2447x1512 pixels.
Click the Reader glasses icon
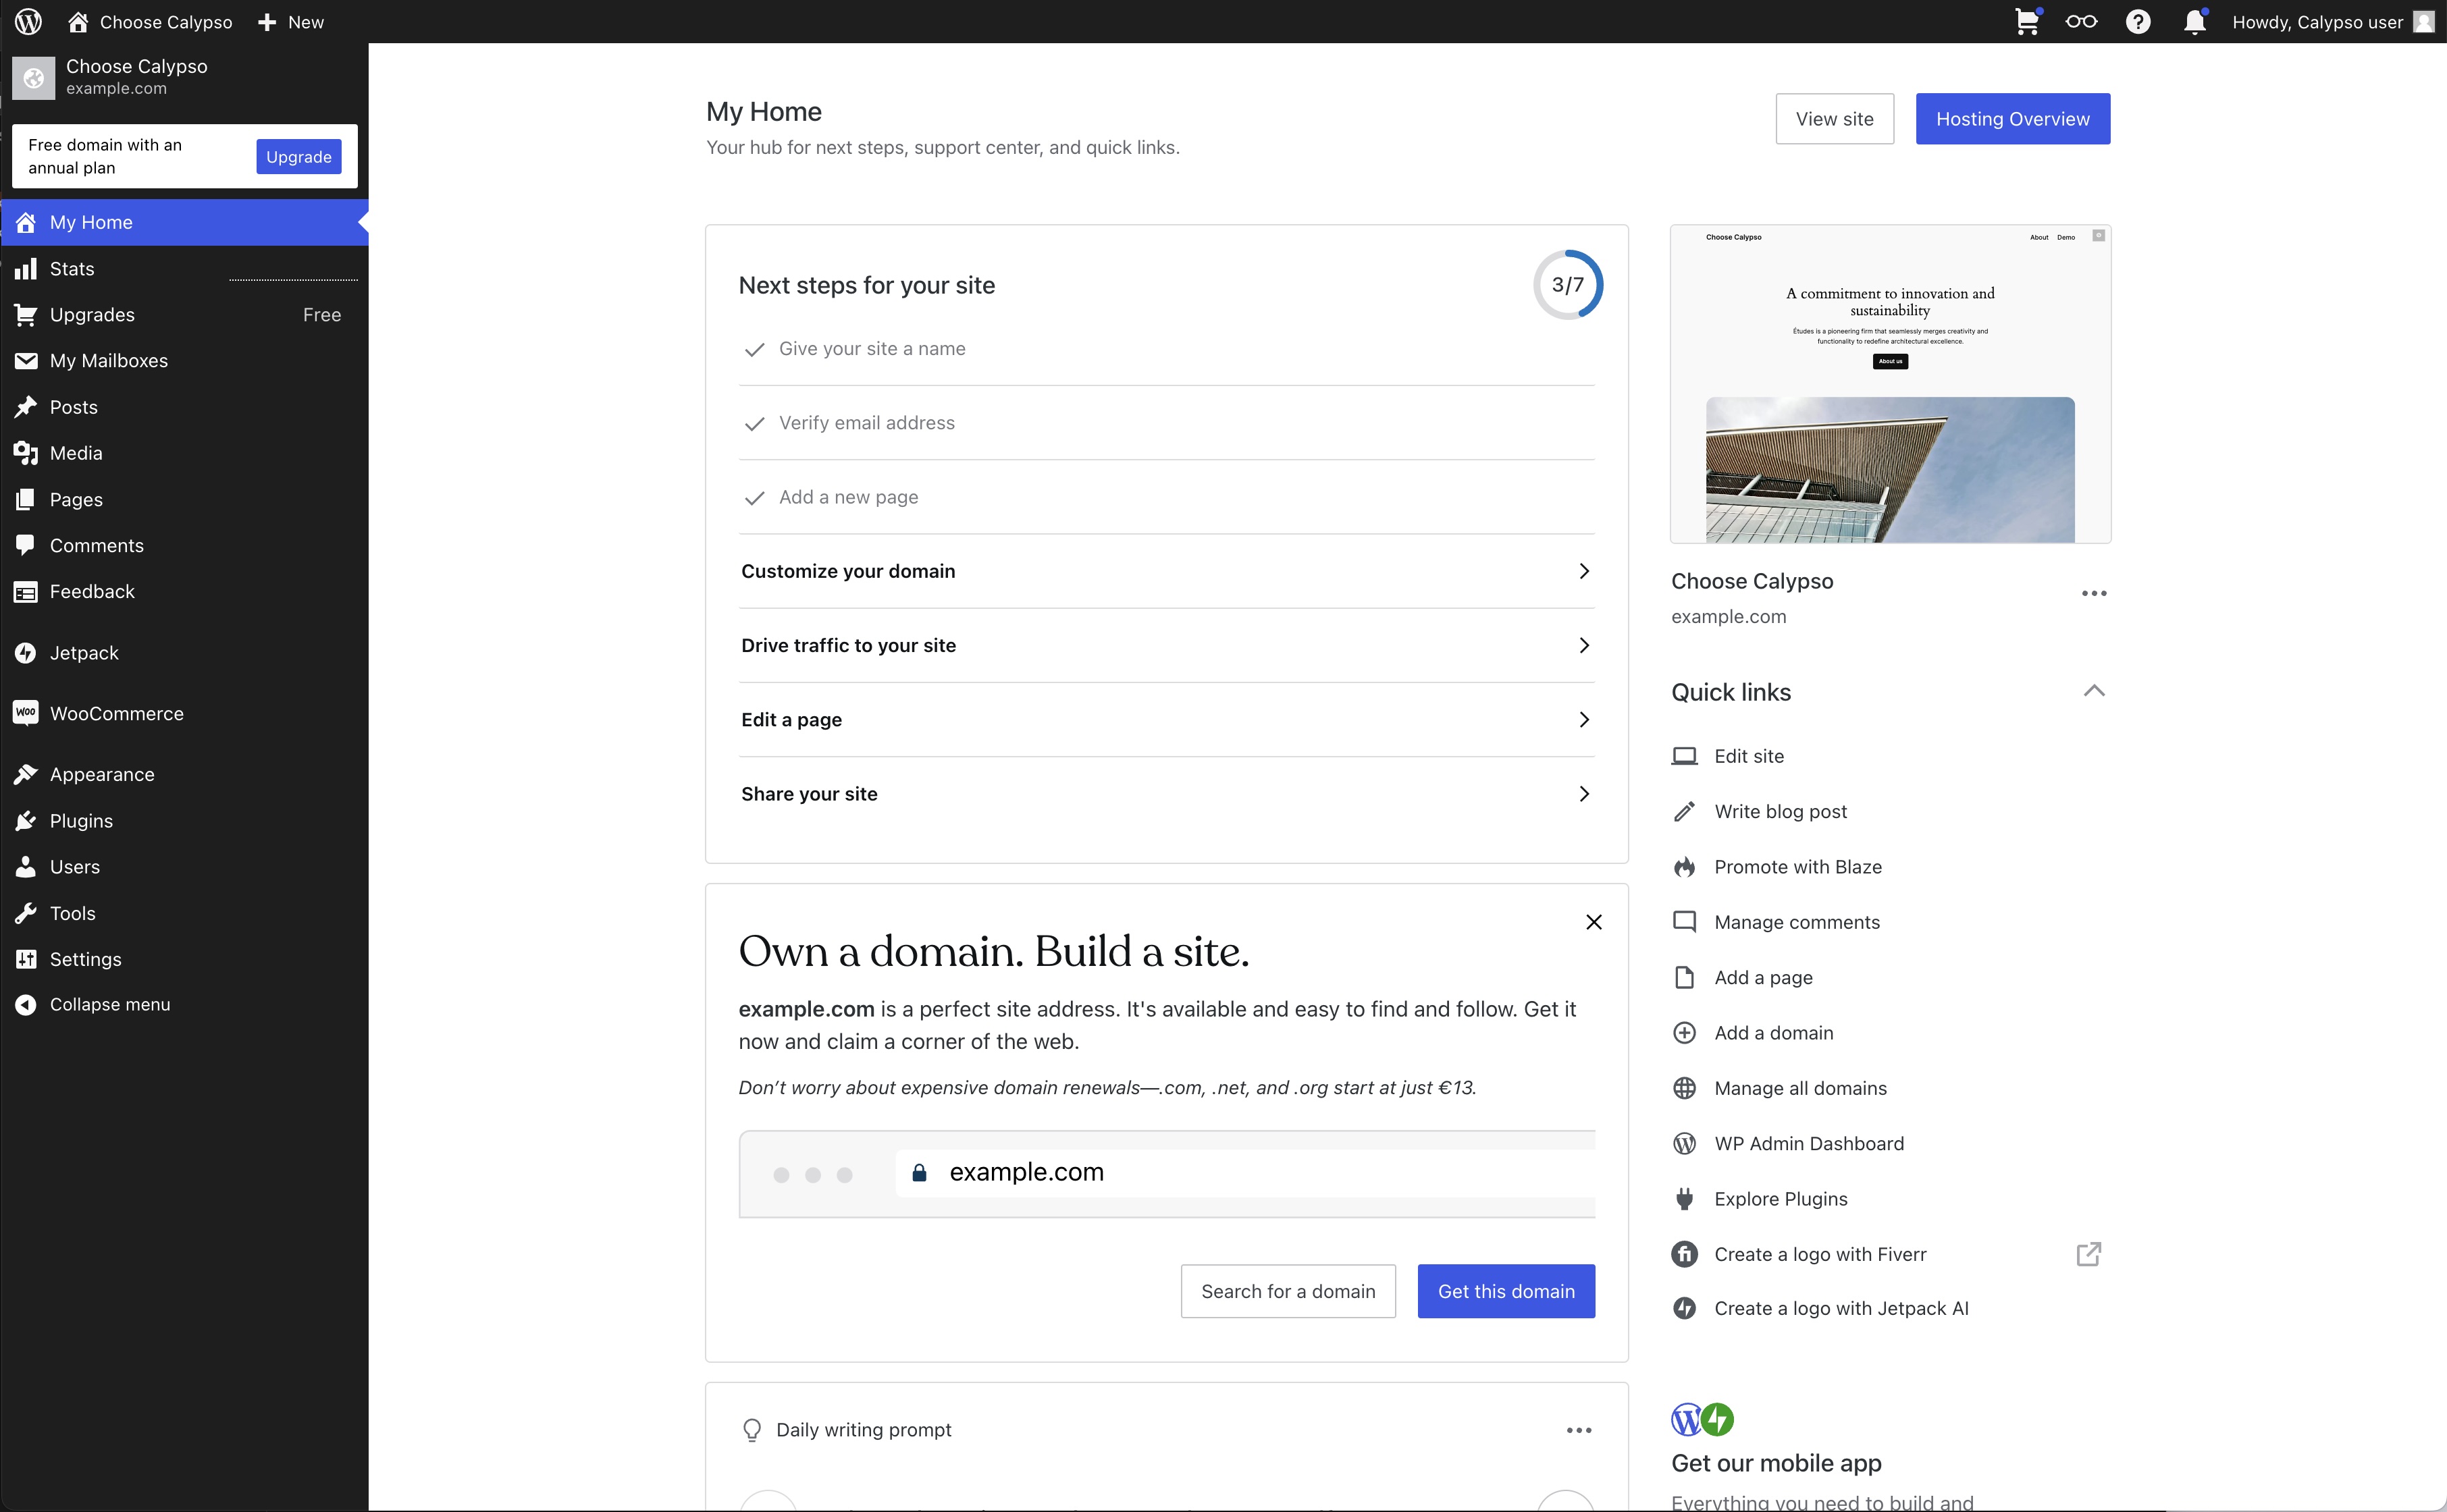click(x=2081, y=22)
